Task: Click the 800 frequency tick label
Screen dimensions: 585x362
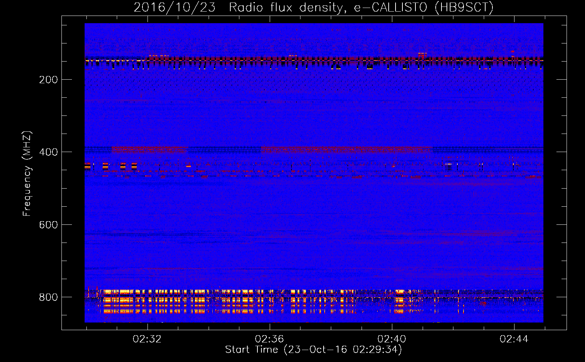Action: pyautogui.click(x=48, y=297)
